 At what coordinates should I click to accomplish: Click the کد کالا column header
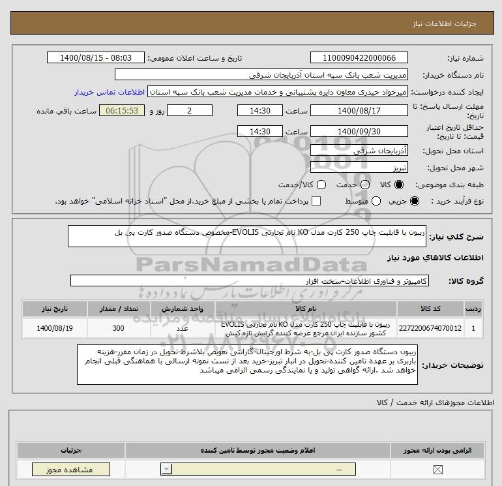(x=430, y=309)
